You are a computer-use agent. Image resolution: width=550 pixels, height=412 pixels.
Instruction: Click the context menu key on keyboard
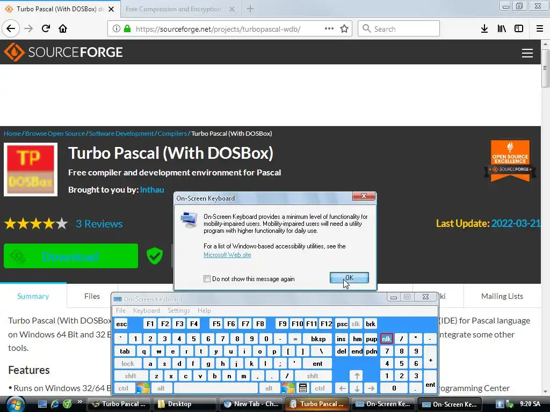pos(303,388)
